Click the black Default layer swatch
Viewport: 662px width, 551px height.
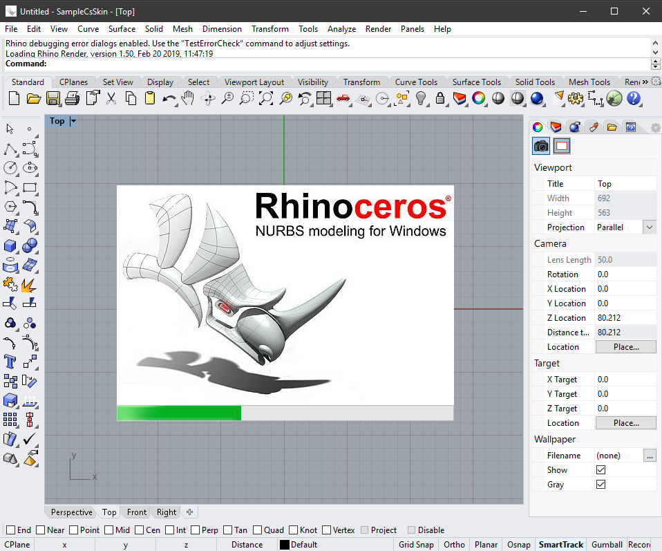(285, 545)
